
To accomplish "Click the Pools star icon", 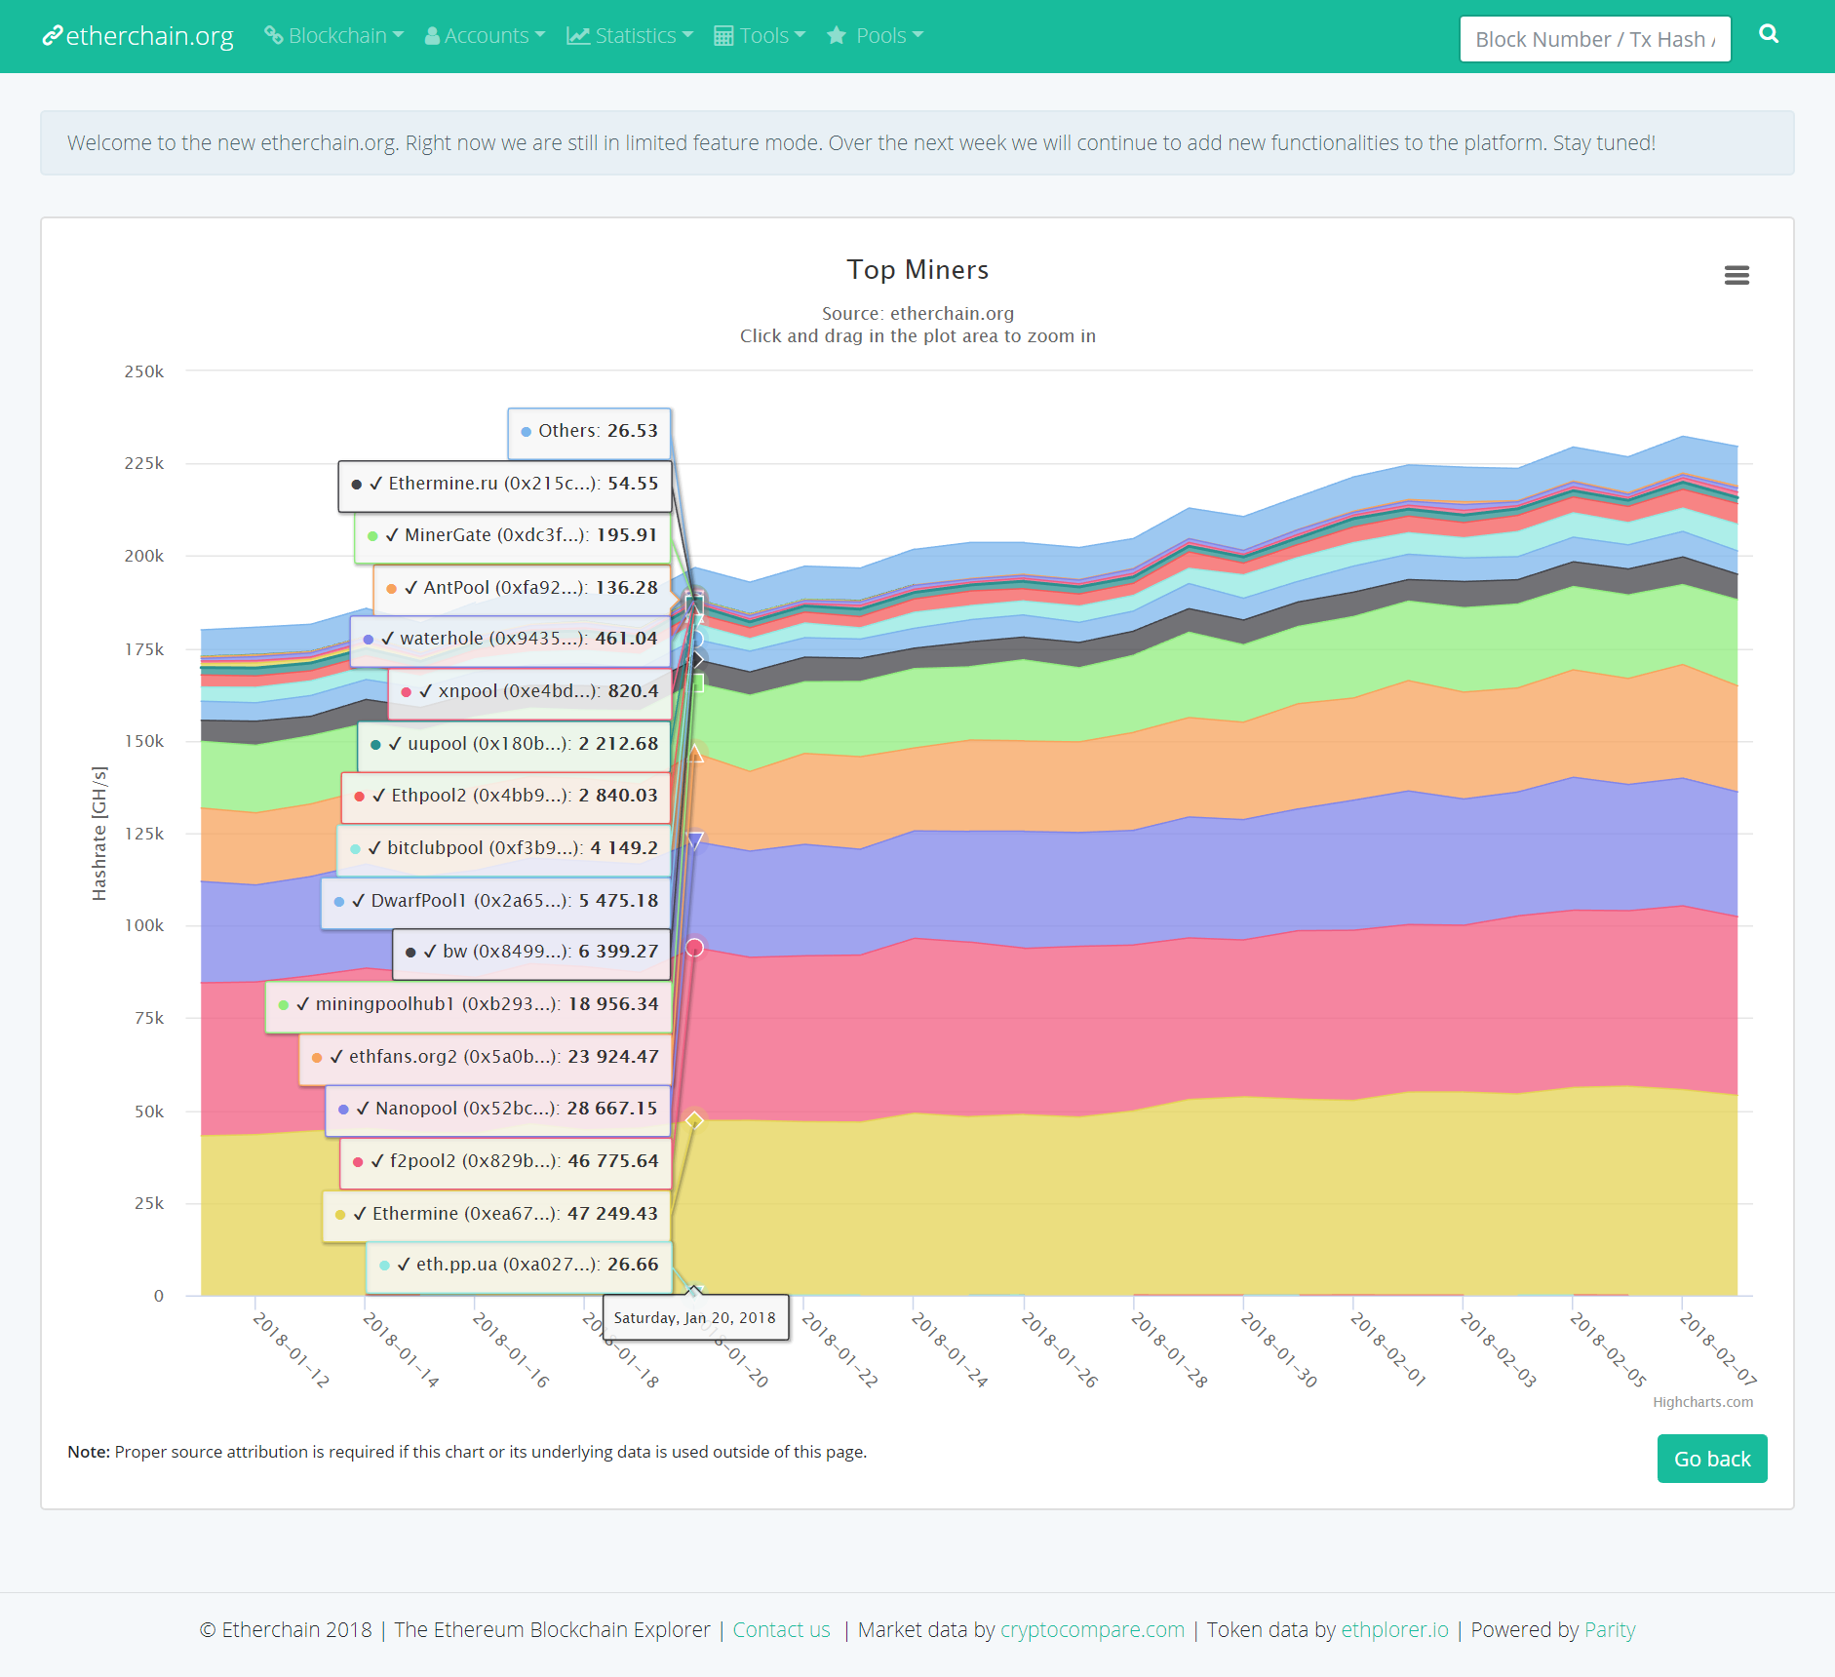I will pyautogui.click(x=837, y=36).
